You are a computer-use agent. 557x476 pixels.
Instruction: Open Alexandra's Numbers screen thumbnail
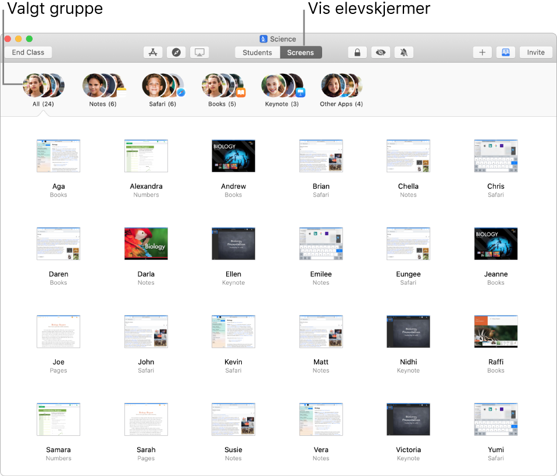click(x=146, y=156)
